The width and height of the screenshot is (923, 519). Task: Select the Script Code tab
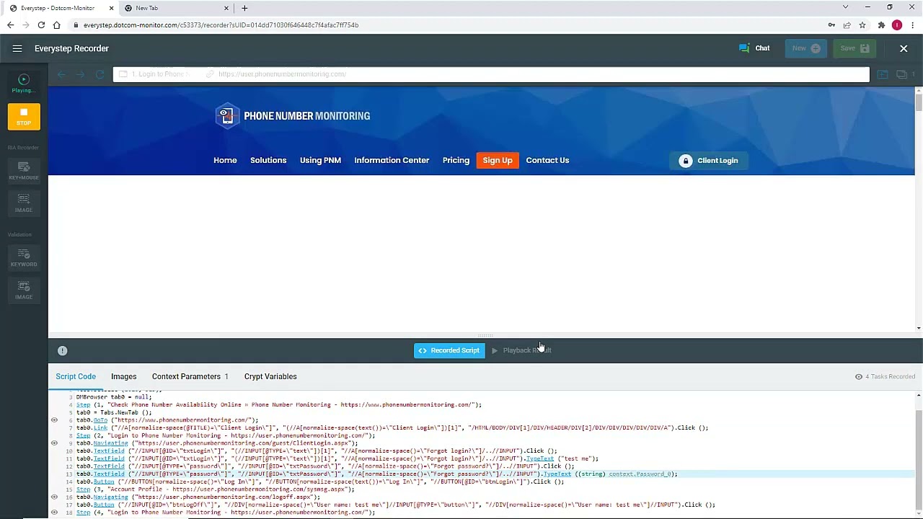tap(76, 376)
